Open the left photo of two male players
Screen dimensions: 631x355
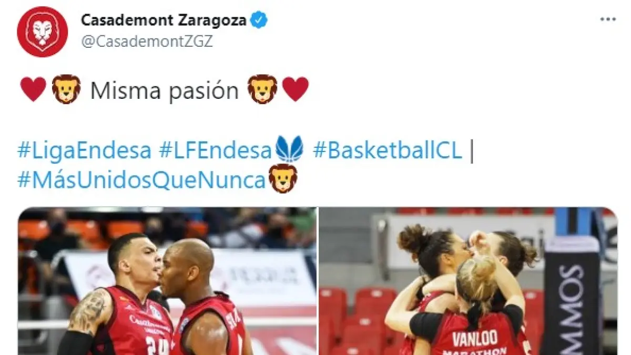coord(167,281)
